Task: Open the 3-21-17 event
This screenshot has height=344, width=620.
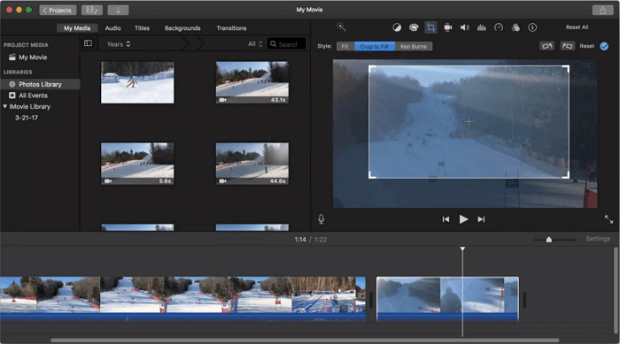Action: point(27,118)
